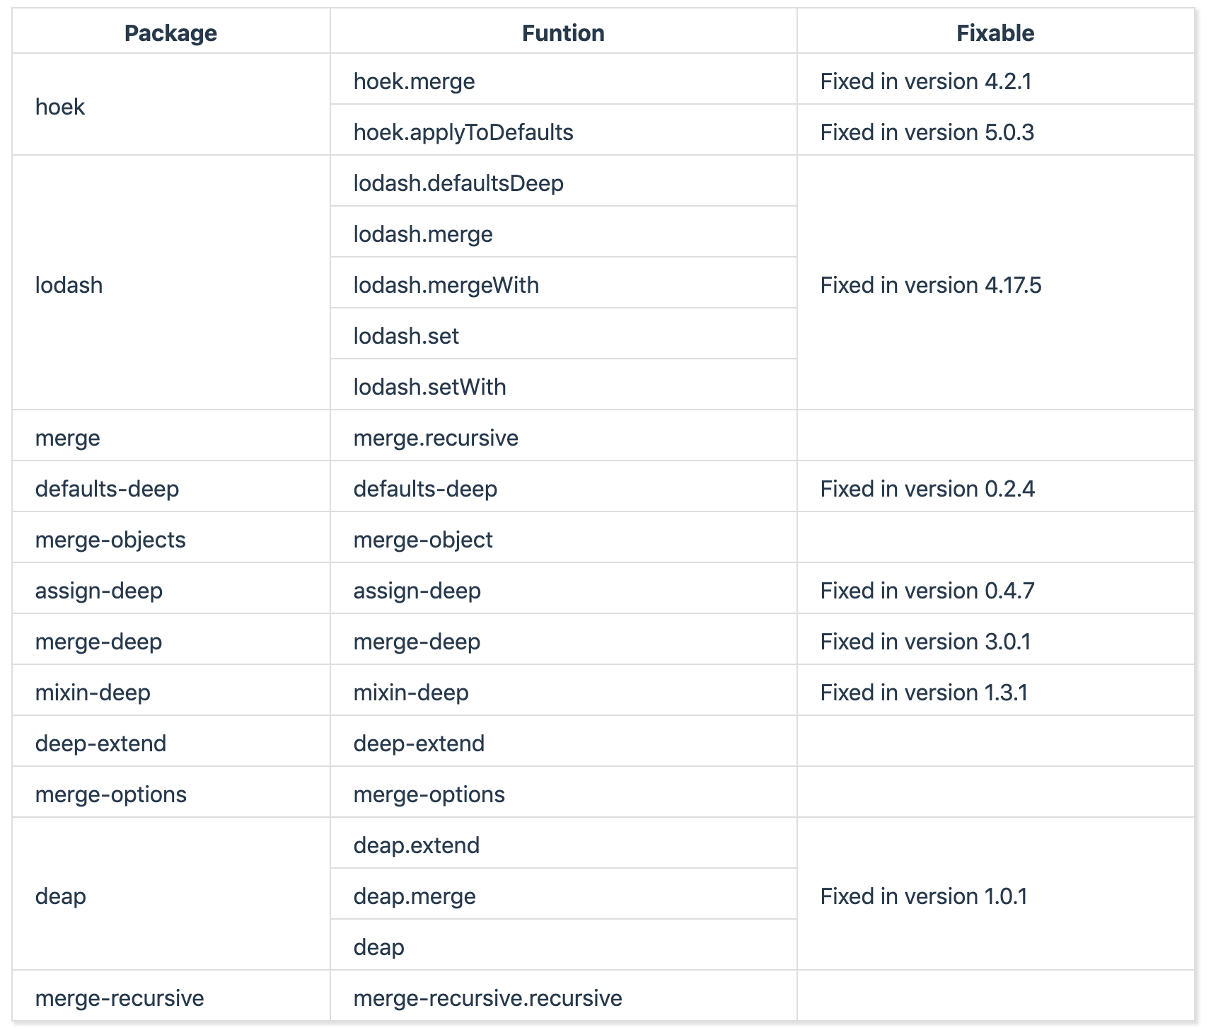Select the hoek.merge function cell
This screenshot has width=1211, height=1030.
pos(414,81)
